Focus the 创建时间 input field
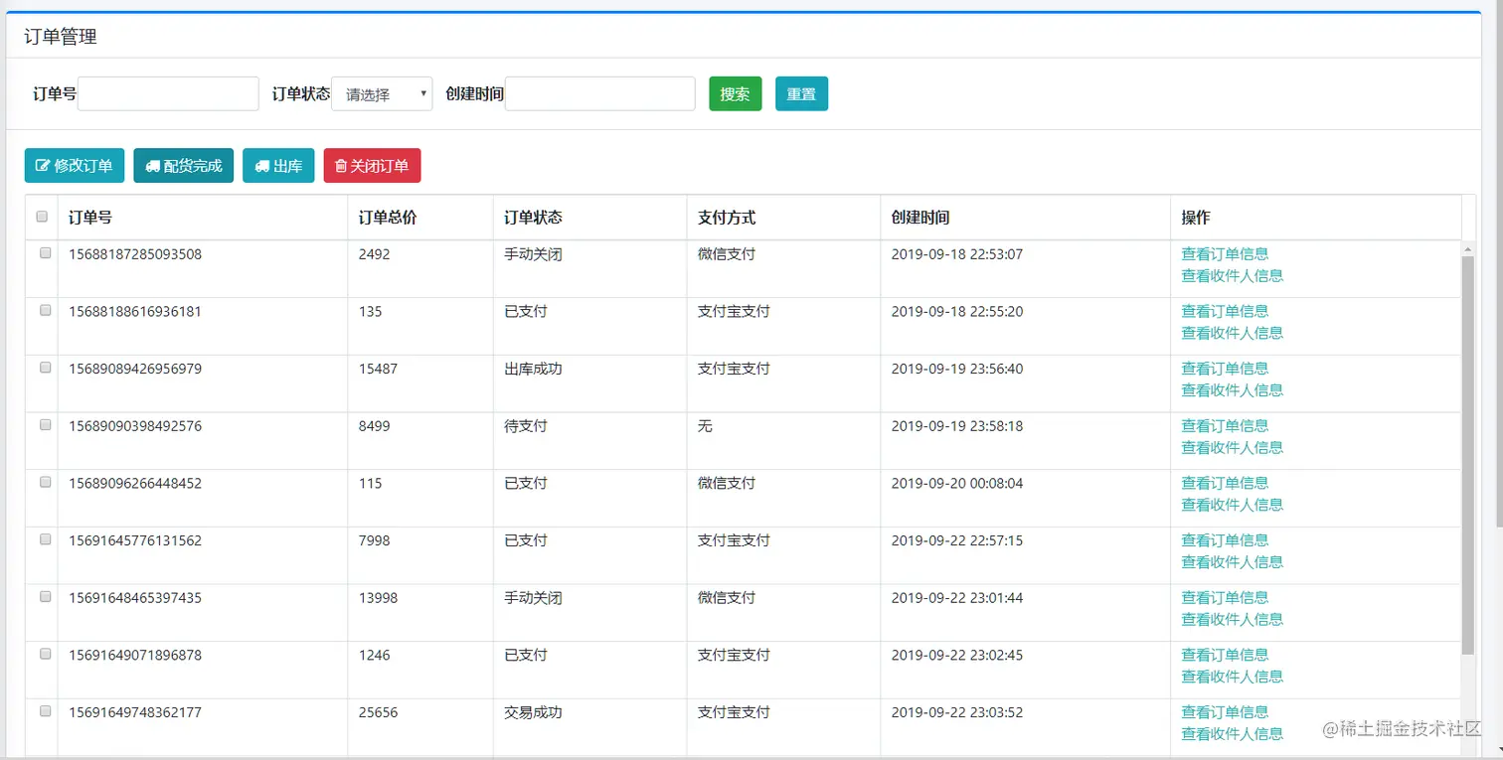This screenshot has height=760, width=1503. coord(600,93)
